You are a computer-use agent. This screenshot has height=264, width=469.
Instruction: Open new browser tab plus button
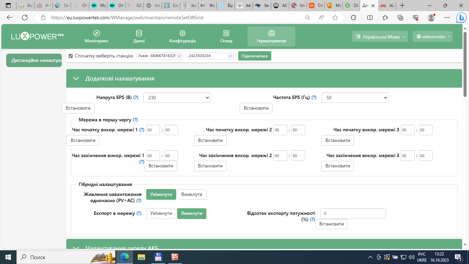point(402,5)
